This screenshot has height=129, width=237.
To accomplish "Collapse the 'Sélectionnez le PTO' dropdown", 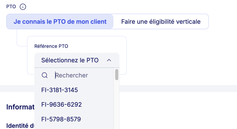I will pos(77,60).
